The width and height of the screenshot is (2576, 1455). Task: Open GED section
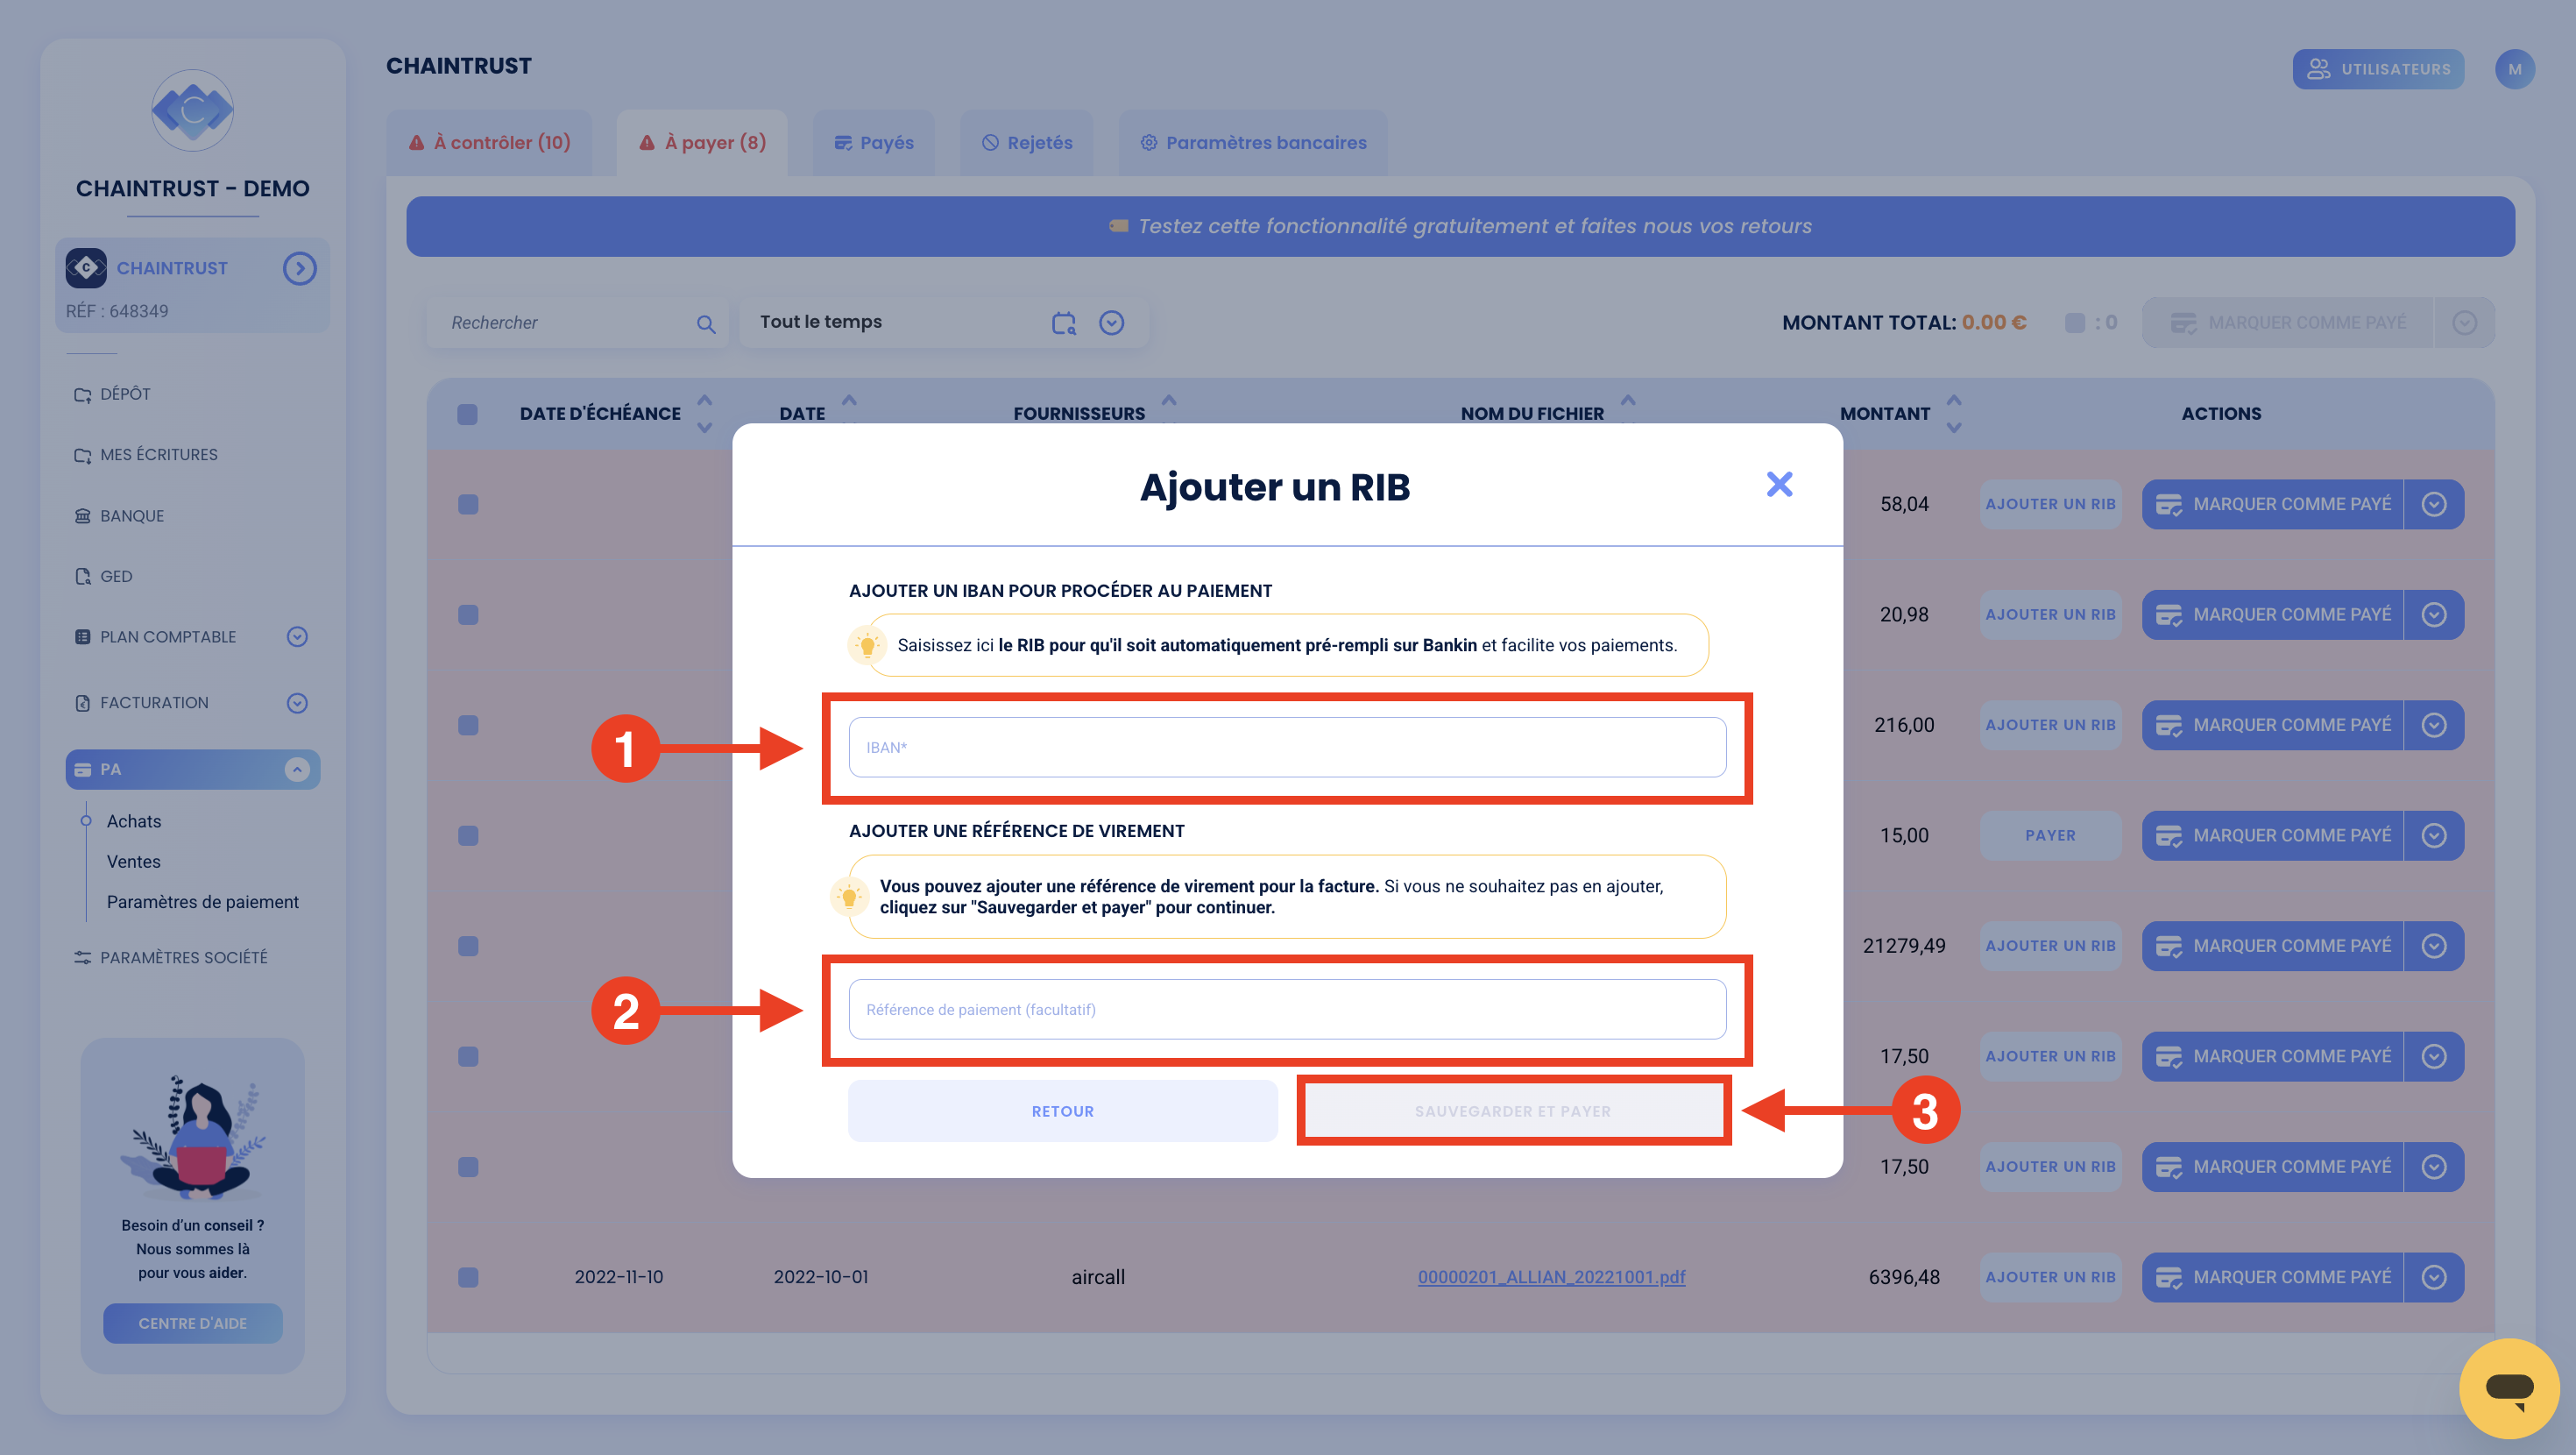[103, 577]
